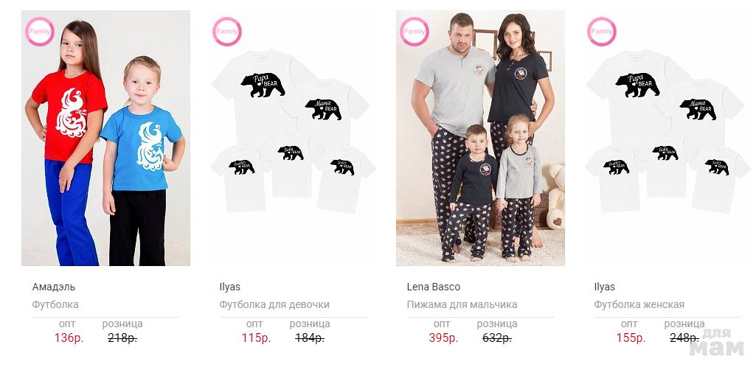Click the Family badge on Ilyas girl's t-shirt
This screenshot has width=756, height=367.
(x=226, y=31)
